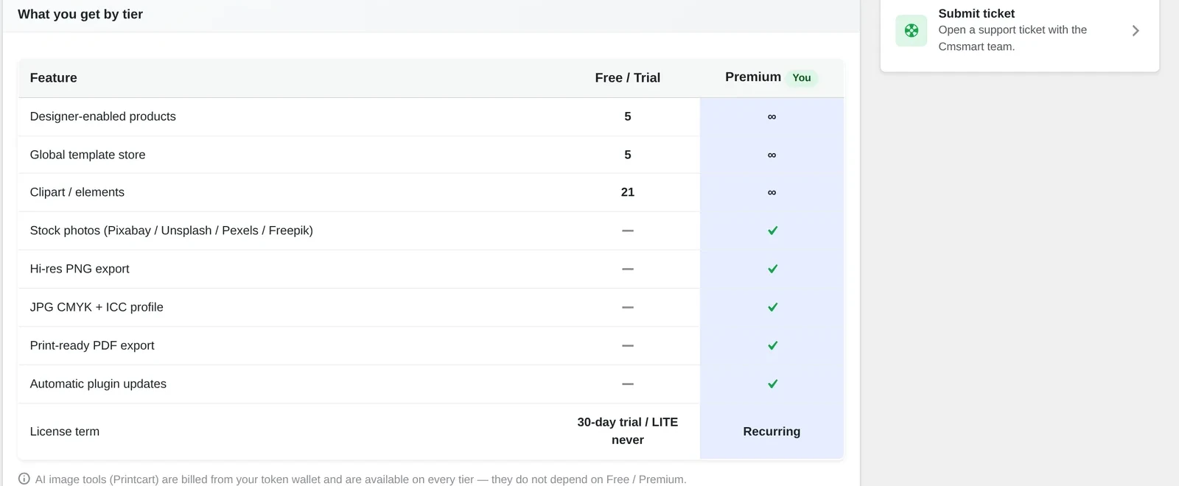The width and height of the screenshot is (1179, 486).
Task: Select the 'JPG CMYK + ICC profile' row label
Action: click(x=97, y=307)
